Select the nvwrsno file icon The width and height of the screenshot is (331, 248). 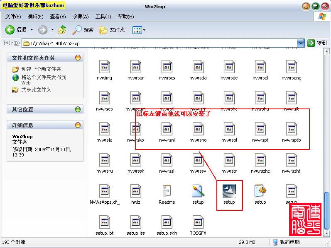(x=198, y=129)
